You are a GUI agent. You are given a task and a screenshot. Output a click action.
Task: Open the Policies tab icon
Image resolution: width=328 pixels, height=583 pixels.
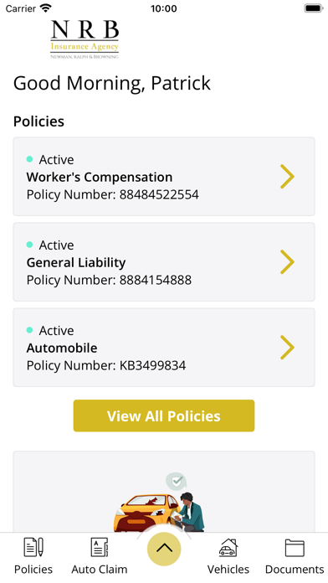(33, 547)
